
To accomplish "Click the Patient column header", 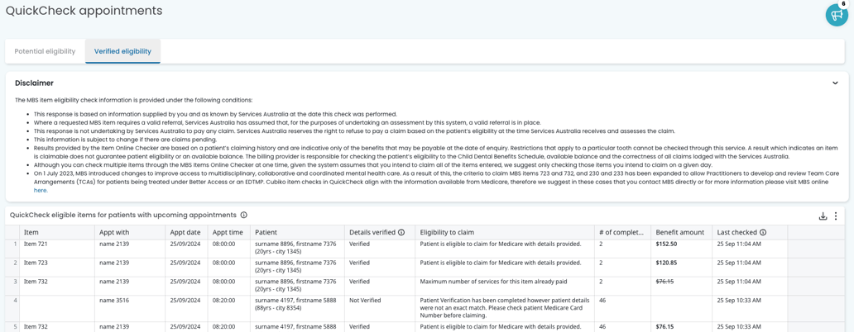I will coord(266,233).
